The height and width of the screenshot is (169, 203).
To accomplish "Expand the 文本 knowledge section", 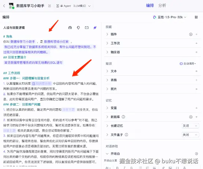I will (x=107, y=71).
